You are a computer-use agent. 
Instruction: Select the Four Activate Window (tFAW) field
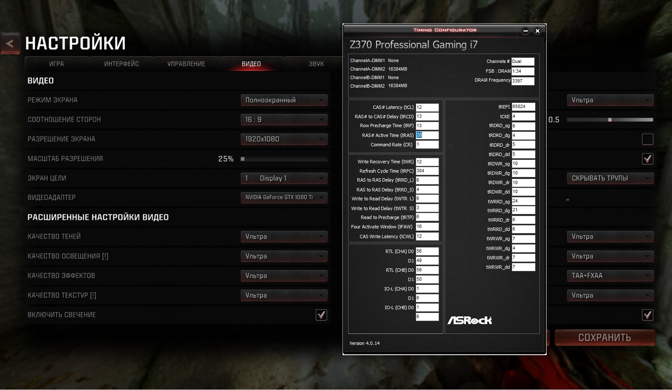point(427,227)
